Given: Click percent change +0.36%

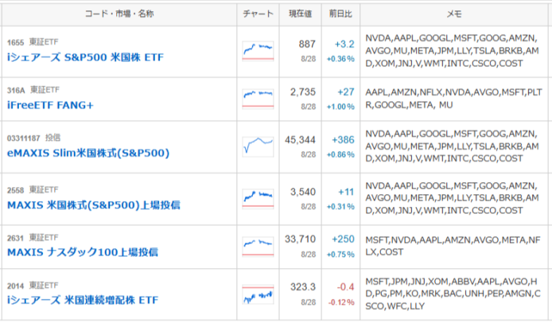Looking at the screenshot, I should coord(340,59).
